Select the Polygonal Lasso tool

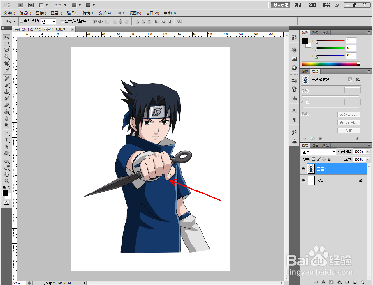click(7, 50)
